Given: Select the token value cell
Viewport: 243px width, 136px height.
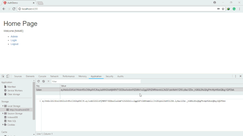Looking at the screenshot, I should (151, 90).
